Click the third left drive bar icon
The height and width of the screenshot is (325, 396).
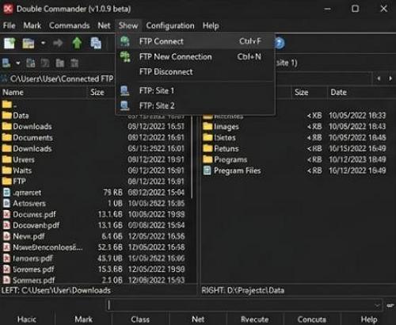45,63
